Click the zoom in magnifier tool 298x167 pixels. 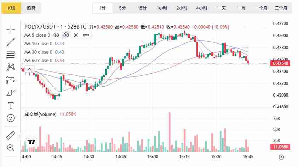[11, 148]
